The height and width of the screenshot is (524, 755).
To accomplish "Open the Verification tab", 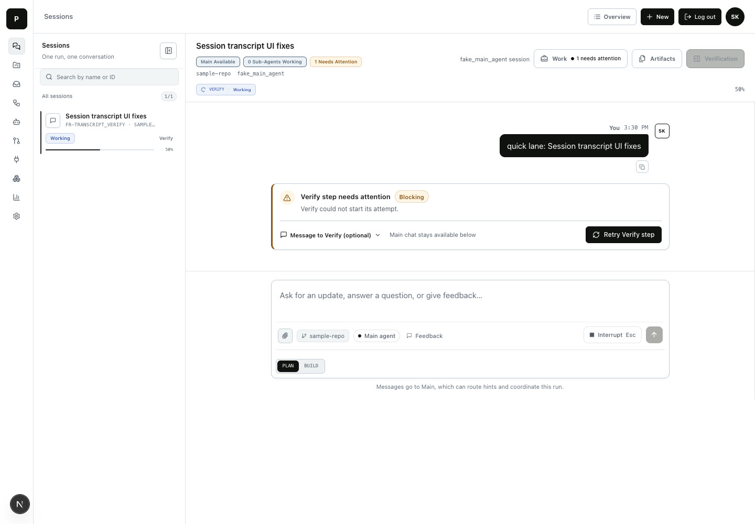I will click(x=715, y=59).
